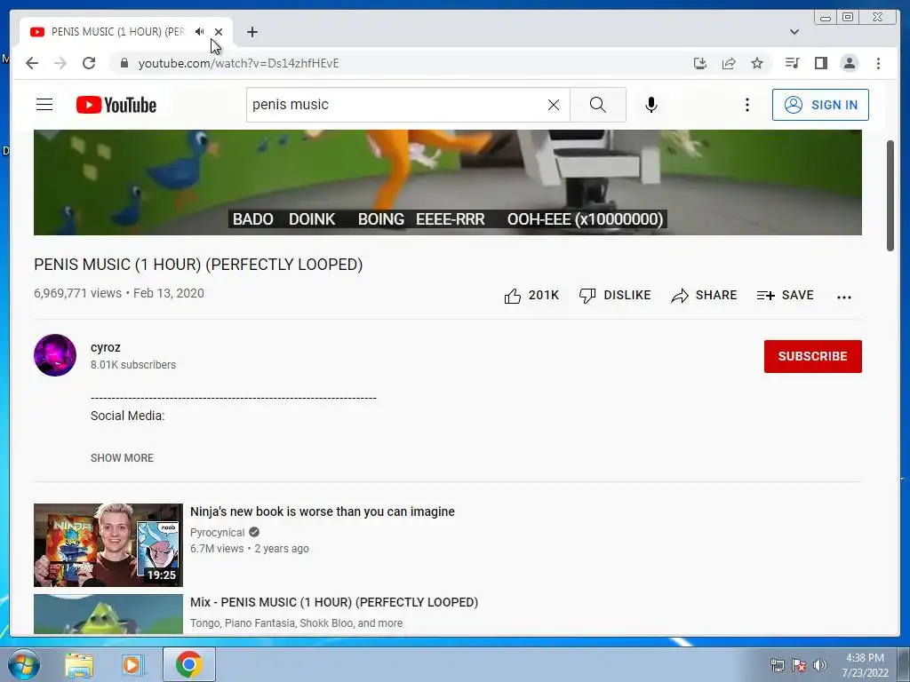Like the video with thumbs up 201K
This screenshot has width=910, height=682.
[x=531, y=296]
